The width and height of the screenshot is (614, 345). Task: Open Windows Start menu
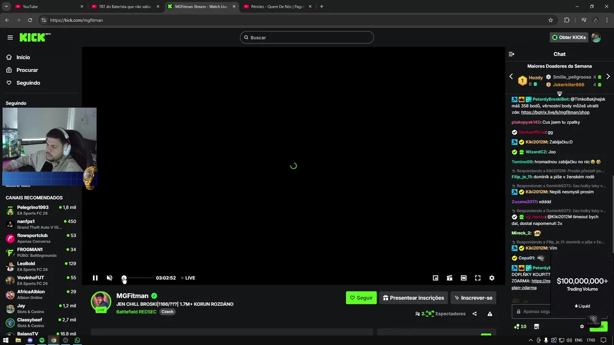coord(6,340)
